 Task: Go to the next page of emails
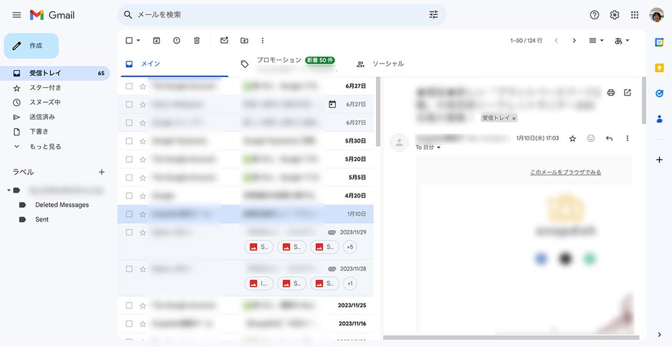(x=574, y=40)
